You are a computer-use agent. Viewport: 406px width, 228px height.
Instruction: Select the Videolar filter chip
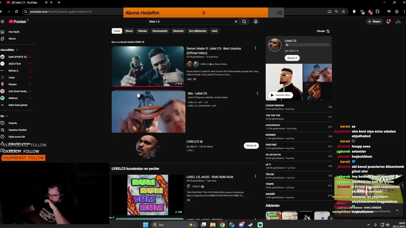click(142, 31)
